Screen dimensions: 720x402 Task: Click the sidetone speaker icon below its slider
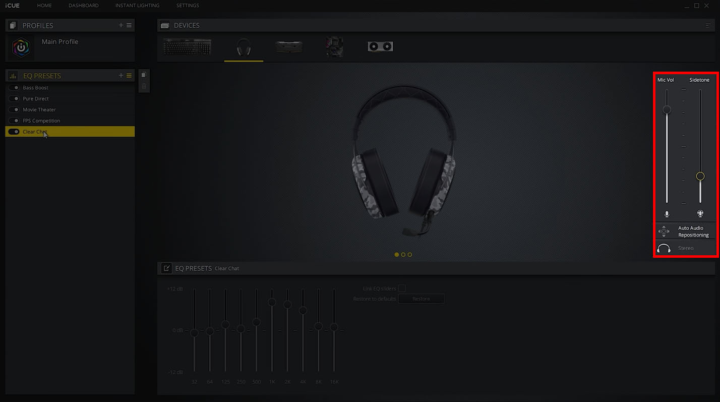pos(700,213)
